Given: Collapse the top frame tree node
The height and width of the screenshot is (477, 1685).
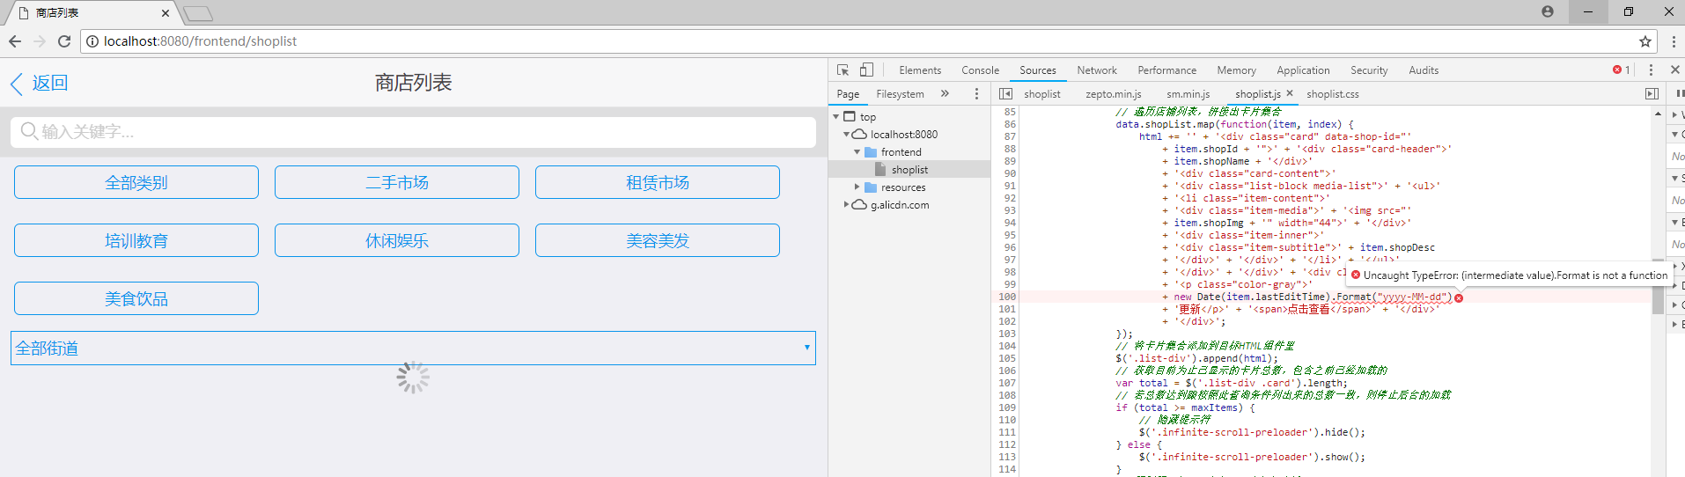Looking at the screenshot, I should tap(836, 116).
